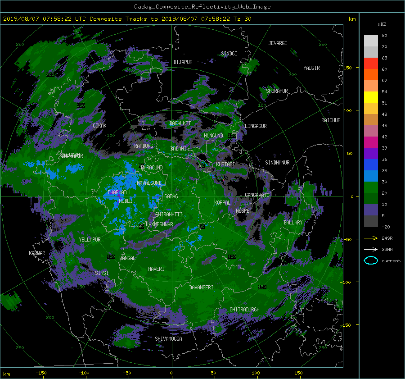Viewport: 405px width, 379px height.
Task: Click the DAVANGERI city label
Action: click(201, 288)
